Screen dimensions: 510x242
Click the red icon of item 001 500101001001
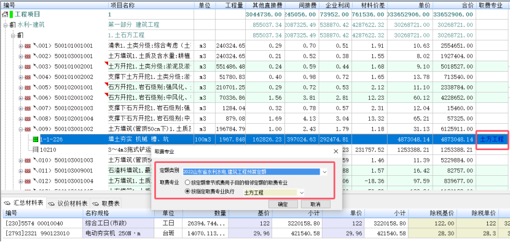pyautogui.click(x=28, y=46)
